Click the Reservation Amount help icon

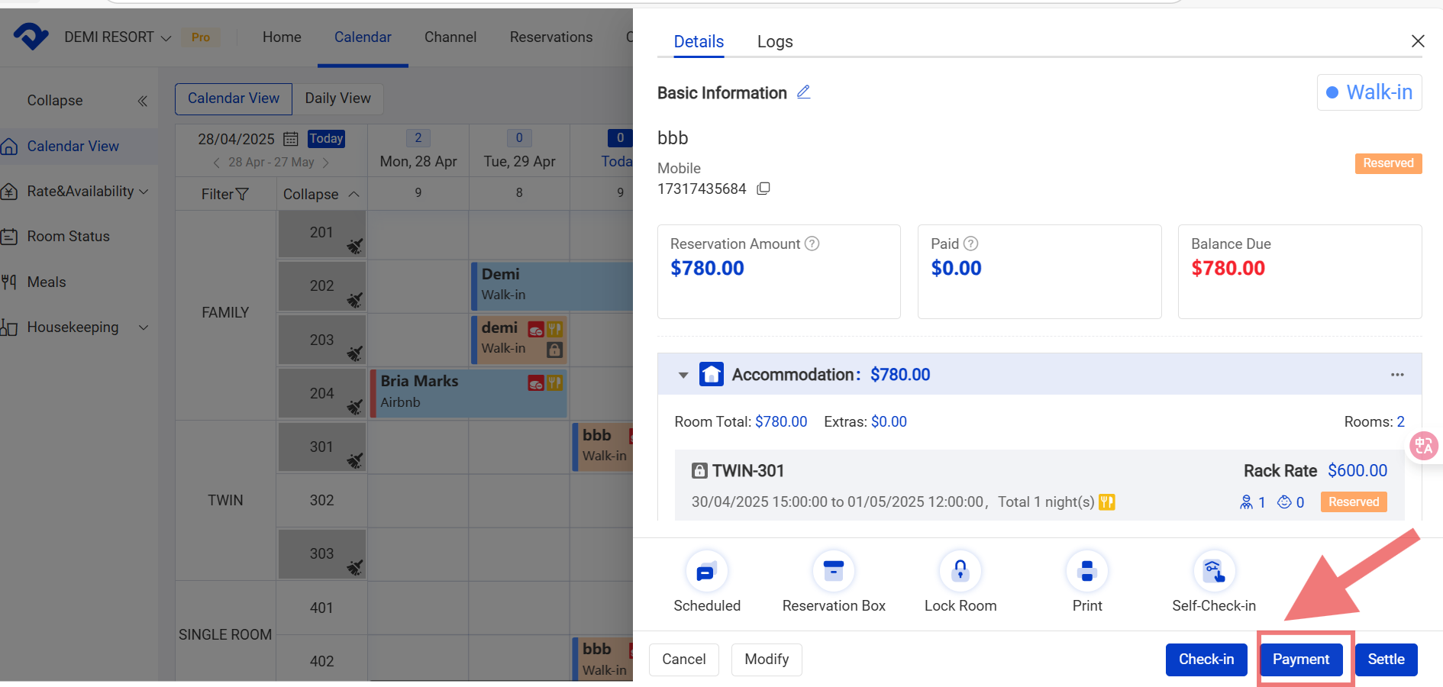(812, 244)
